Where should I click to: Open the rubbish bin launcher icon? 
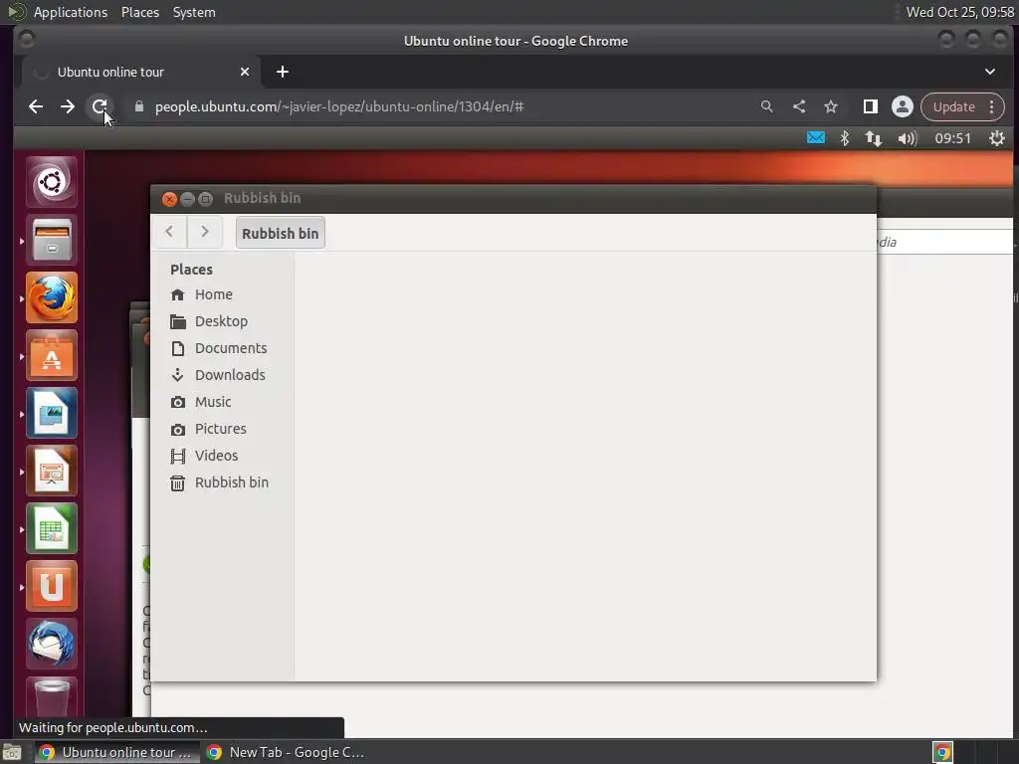click(x=52, y=696)
